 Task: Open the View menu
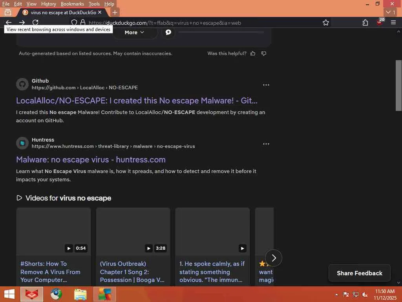click(x=31, y=4)
